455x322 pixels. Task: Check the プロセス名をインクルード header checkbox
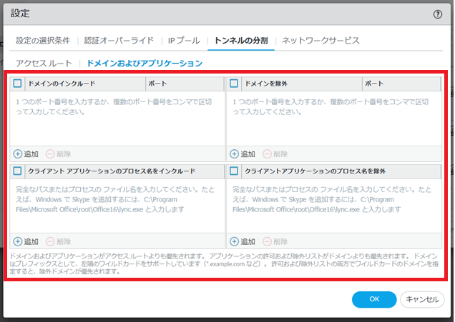tap(18, 172)
